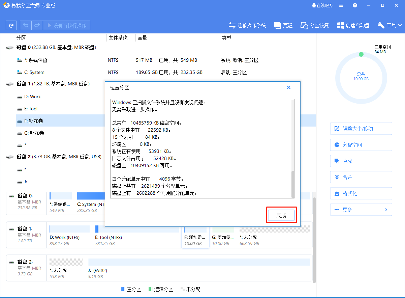
Task: Expand the More (更多) options
Action: (x=361, y=210)
